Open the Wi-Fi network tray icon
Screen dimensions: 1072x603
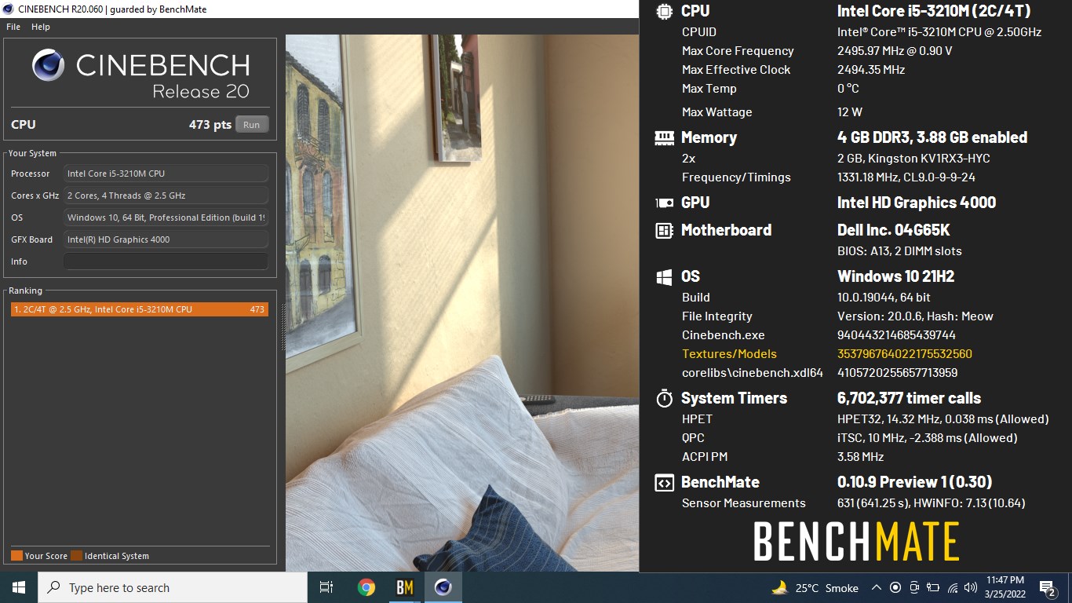click(953, 587)
